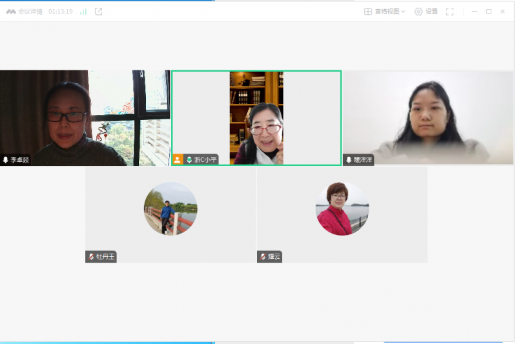This screenshot has height=344, width=516.
Task: Open 设置 settings via the gear icon
Action: pyautogui.click(x=426, y=12)
